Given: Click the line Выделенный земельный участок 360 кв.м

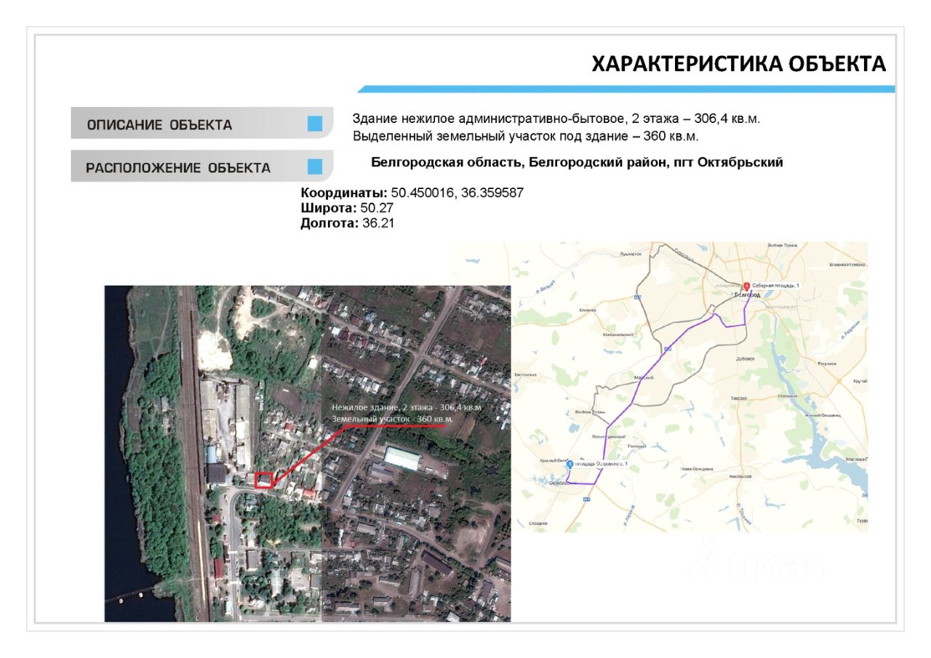Looking at the screenshot, I should 526,136.
